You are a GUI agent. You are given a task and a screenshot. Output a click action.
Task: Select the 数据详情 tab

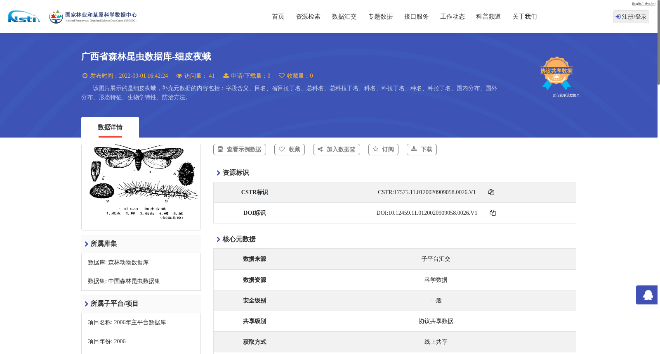110,127
